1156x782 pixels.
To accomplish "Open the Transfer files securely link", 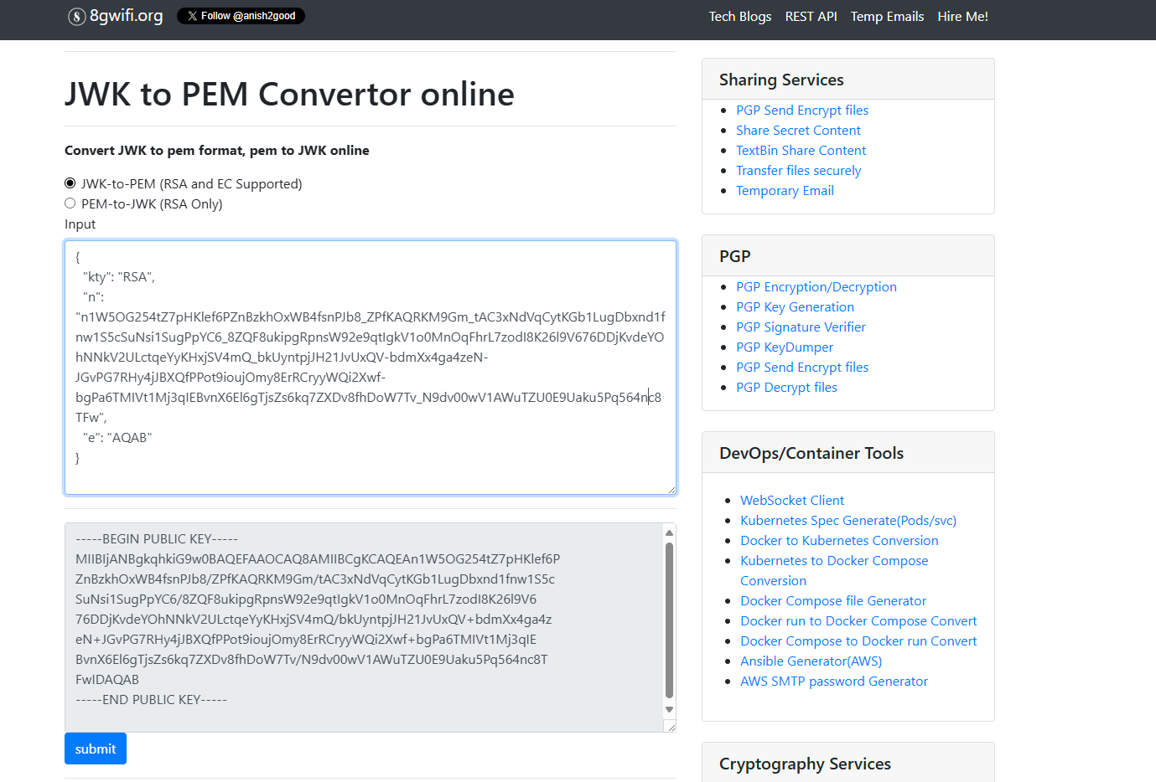I will 798,171.
